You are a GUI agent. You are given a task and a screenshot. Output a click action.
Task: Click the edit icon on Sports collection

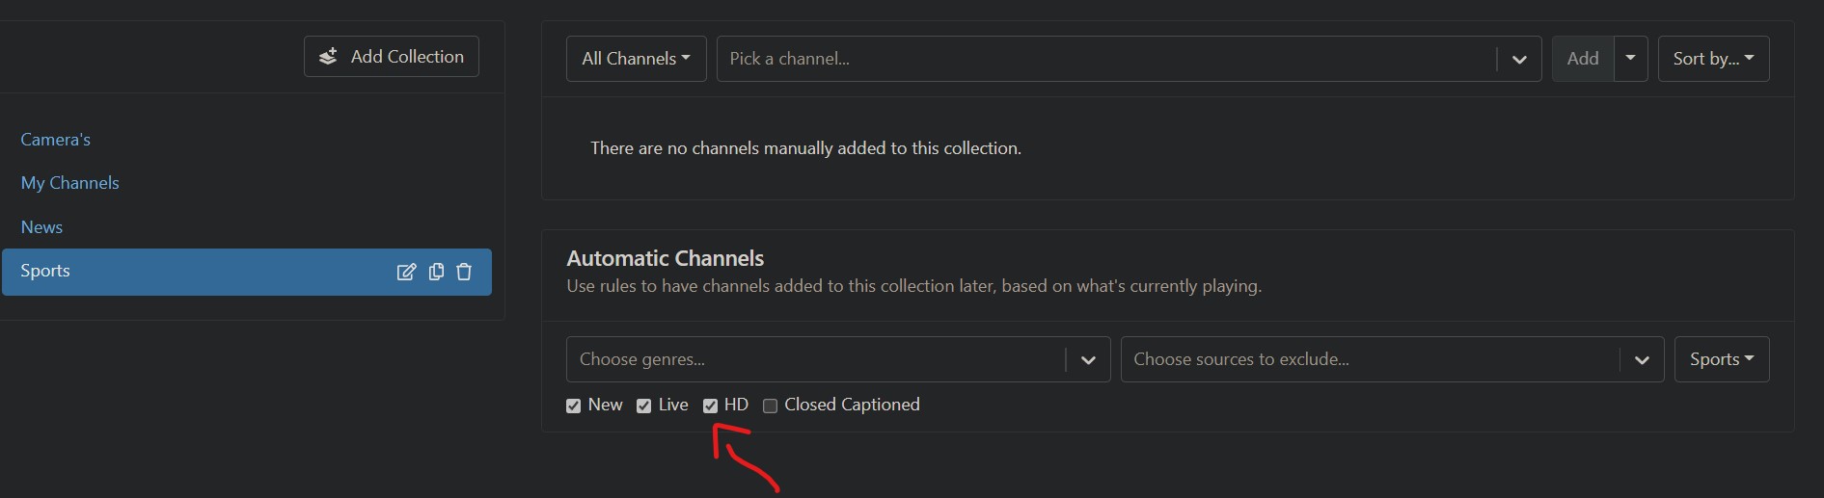(406, 272)
